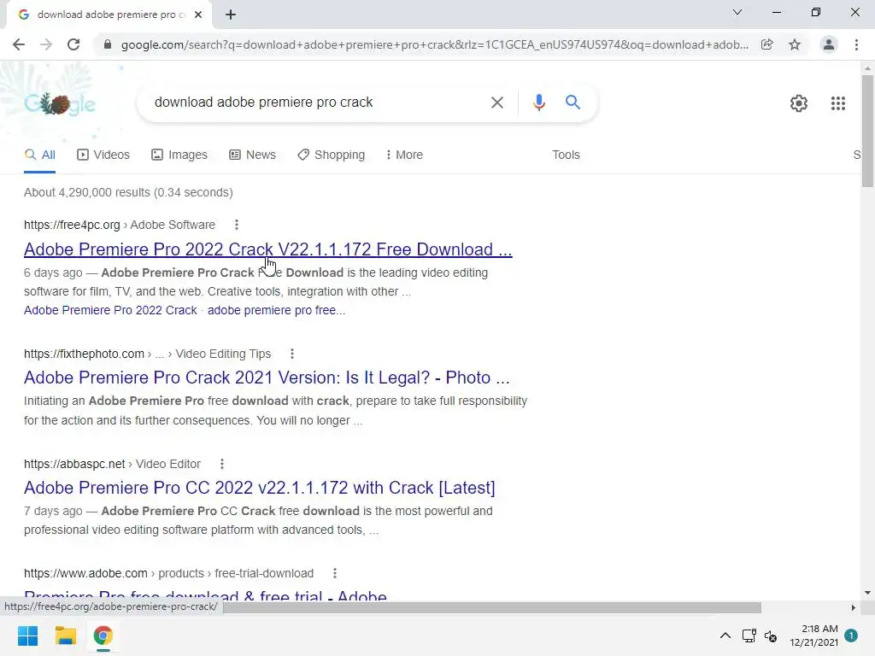
Task: Click 'About 4,290,000 results' stats text
Action: pos(128,192)
